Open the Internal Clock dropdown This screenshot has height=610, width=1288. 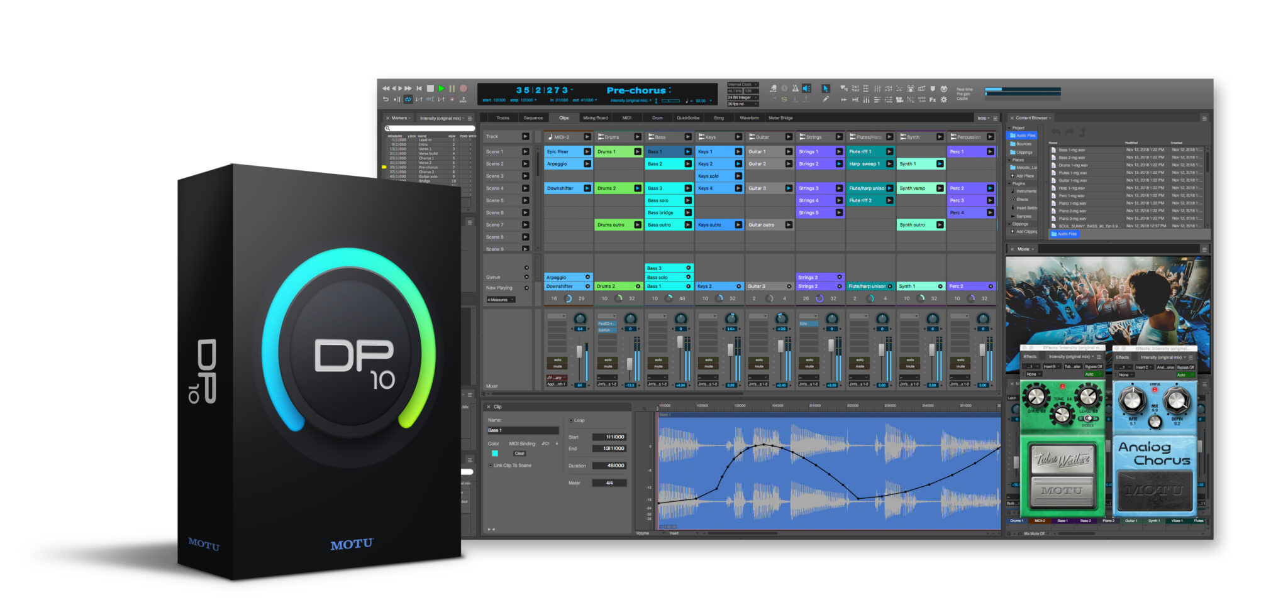743,84
